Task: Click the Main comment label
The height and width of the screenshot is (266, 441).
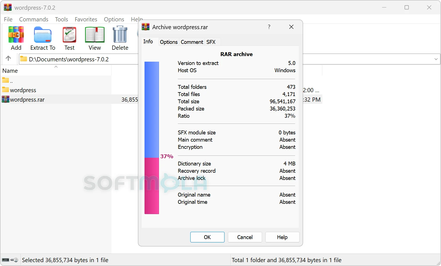Action: coord(195,140)
